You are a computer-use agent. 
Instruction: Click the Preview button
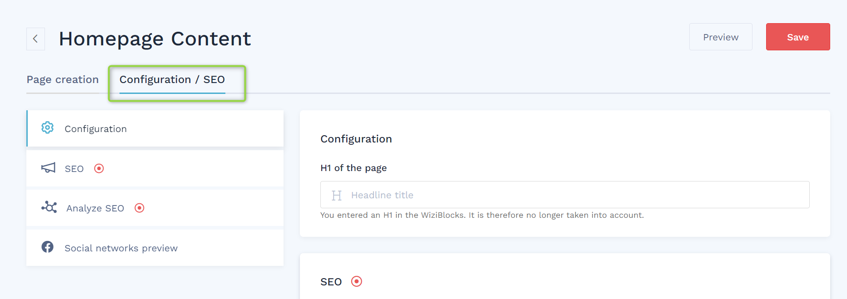[721, 37]
